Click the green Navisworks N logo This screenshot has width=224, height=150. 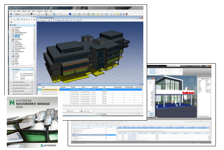[12, 102]
